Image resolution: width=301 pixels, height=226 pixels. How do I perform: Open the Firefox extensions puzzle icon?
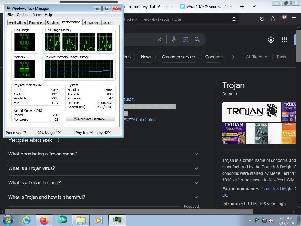click(x=273, y=19)
